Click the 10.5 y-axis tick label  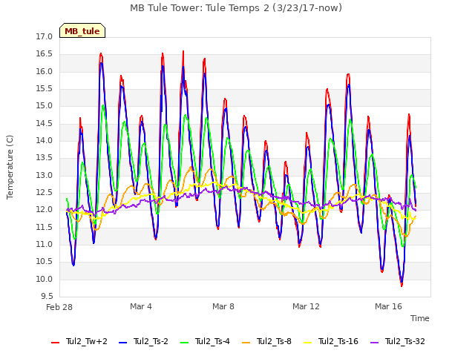45,262
